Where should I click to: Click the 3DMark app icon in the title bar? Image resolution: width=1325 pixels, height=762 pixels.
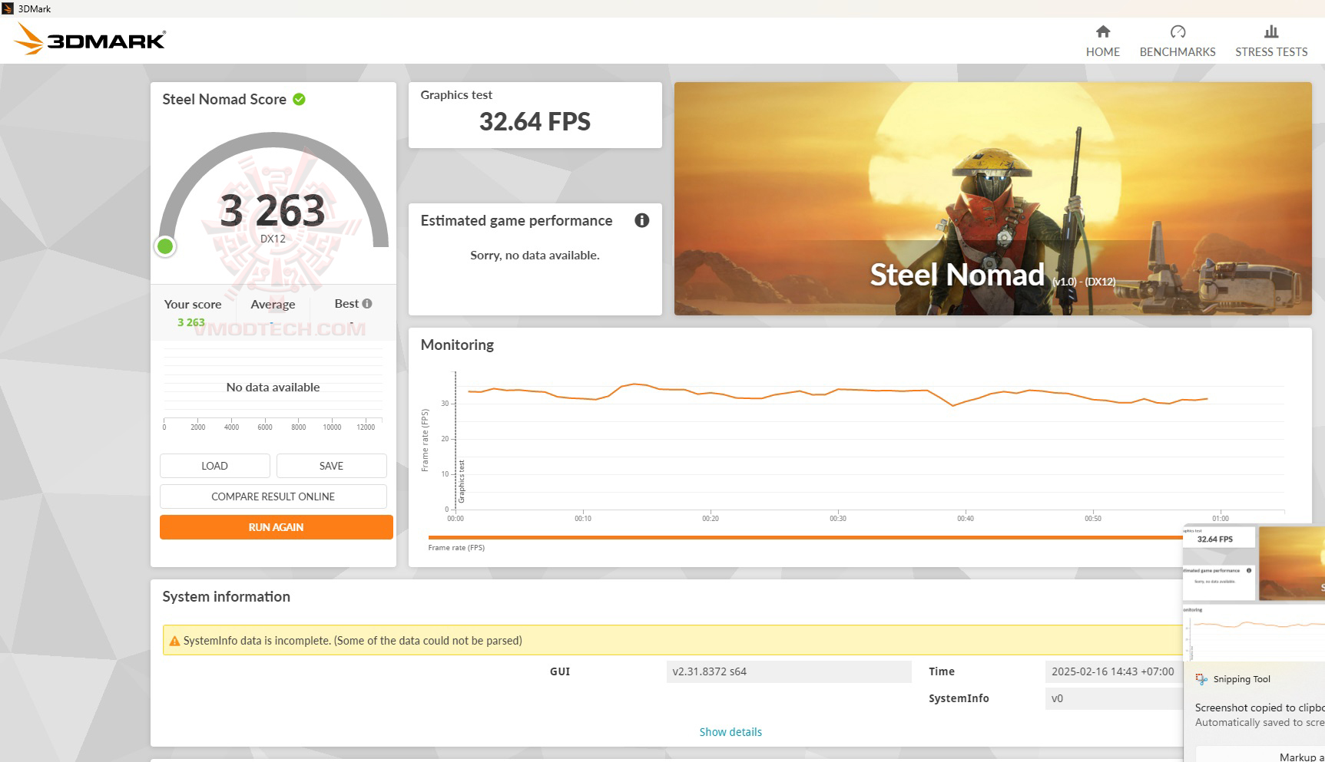pyautogui.click(x=8, y=8)
